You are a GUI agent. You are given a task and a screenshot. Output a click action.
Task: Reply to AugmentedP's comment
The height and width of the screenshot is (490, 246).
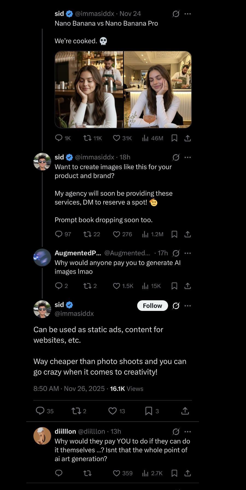[x=59, y=286]
